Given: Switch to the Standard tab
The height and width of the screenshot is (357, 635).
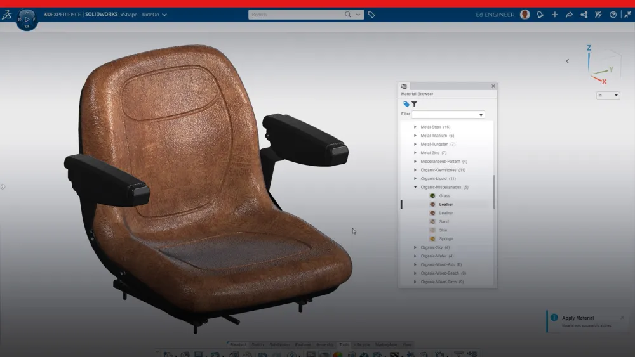Looking at the screenshot, I should [237, 345].
